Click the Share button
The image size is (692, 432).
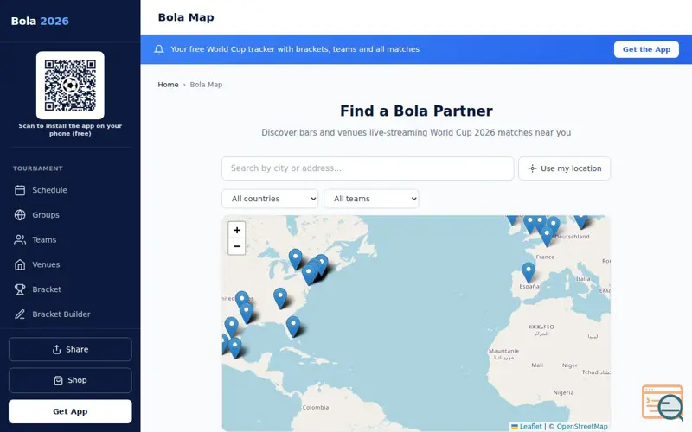(70, 350)
